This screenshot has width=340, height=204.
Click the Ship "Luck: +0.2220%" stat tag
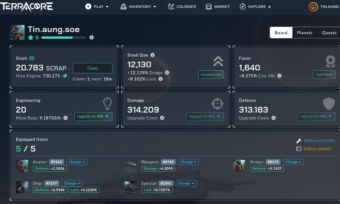click(84, 190)
